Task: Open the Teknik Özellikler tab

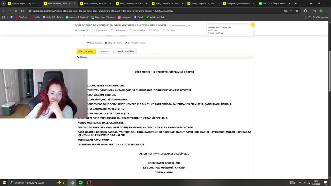Action: click(x=125, y=51)
